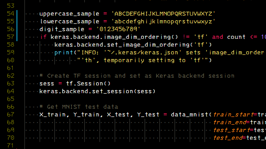Click the test_start keyword argument

pyautogui.click(x=231, y=130)
